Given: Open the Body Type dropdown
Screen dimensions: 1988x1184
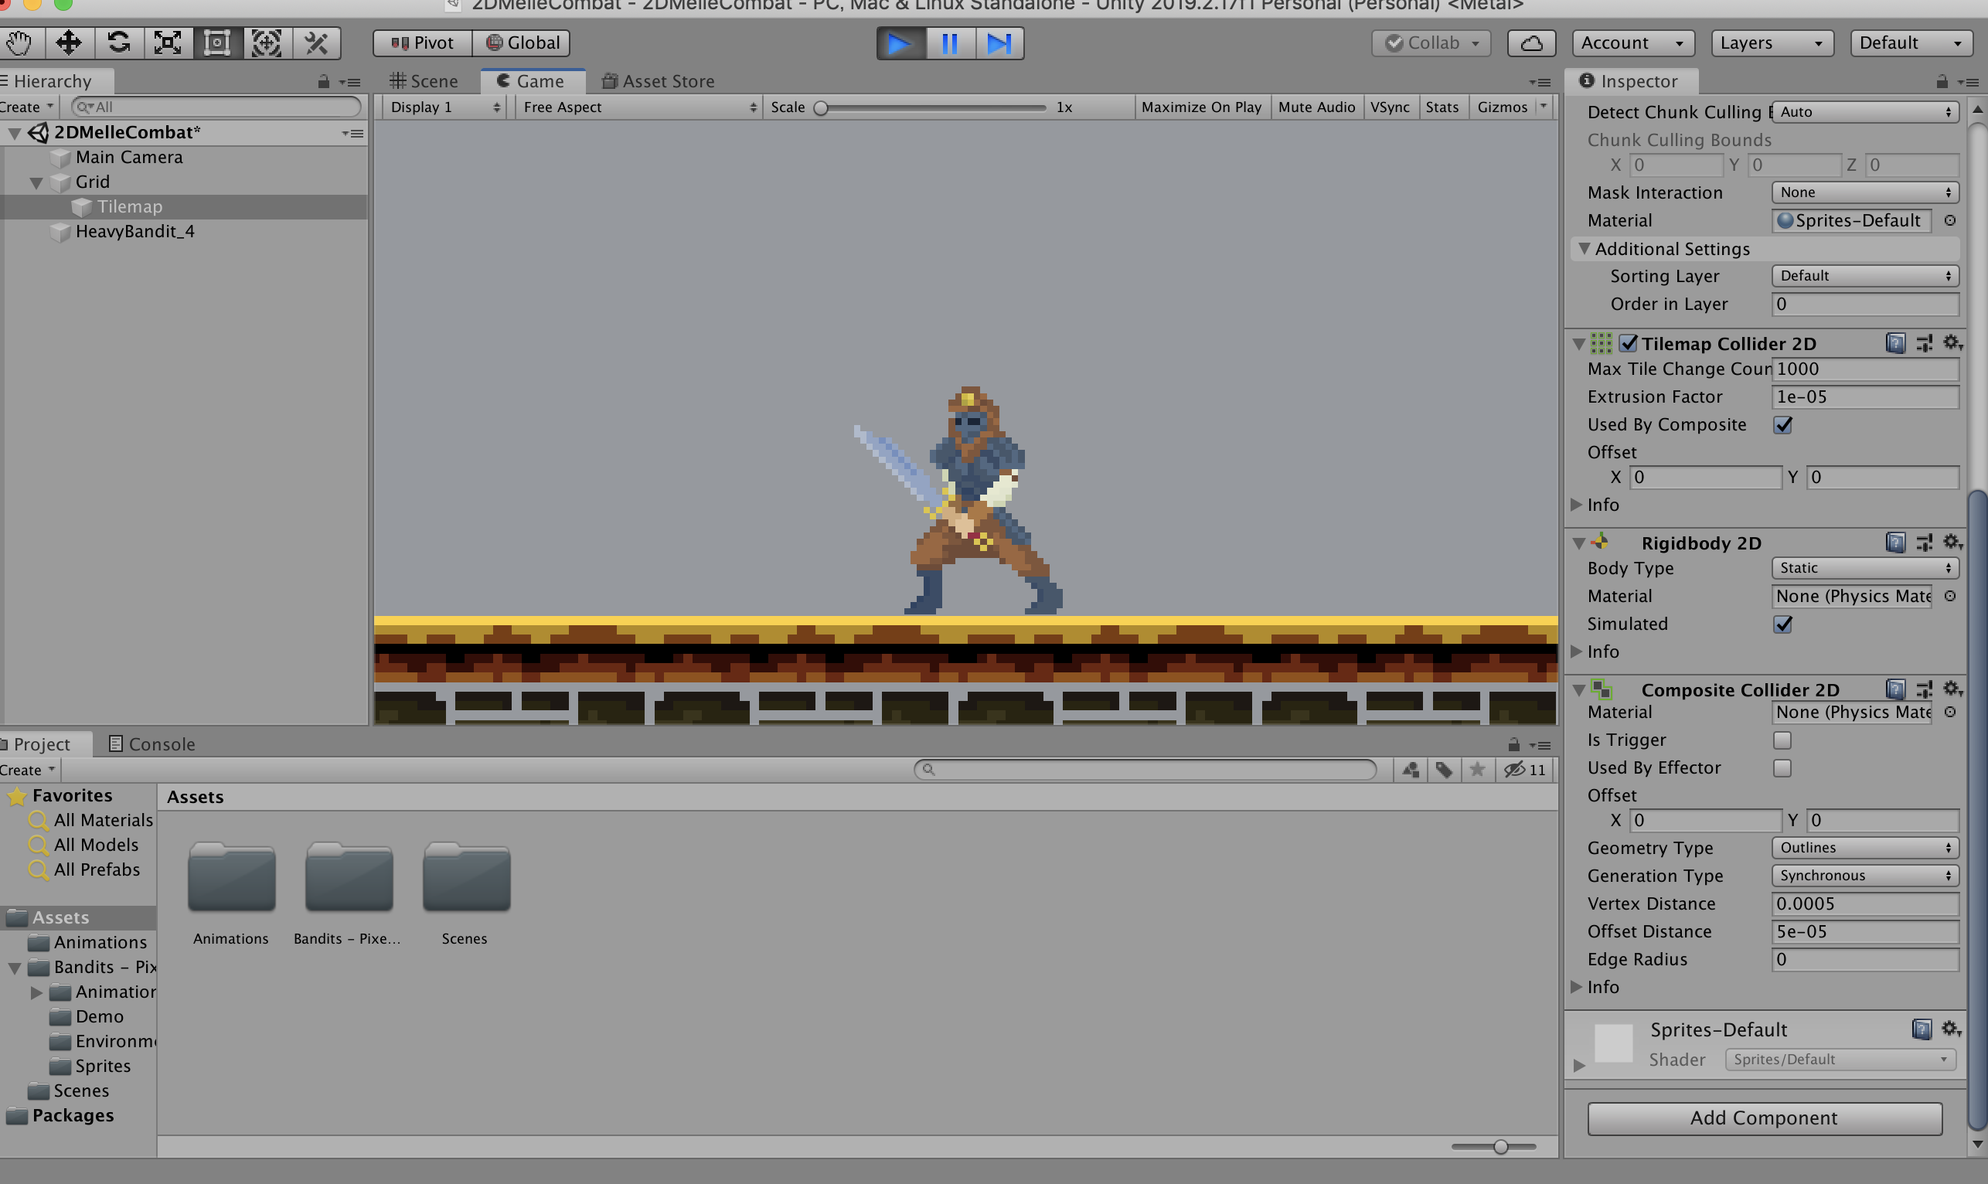Looking at the screenshot, I should pyautogui.click(x=1864, y=568).
